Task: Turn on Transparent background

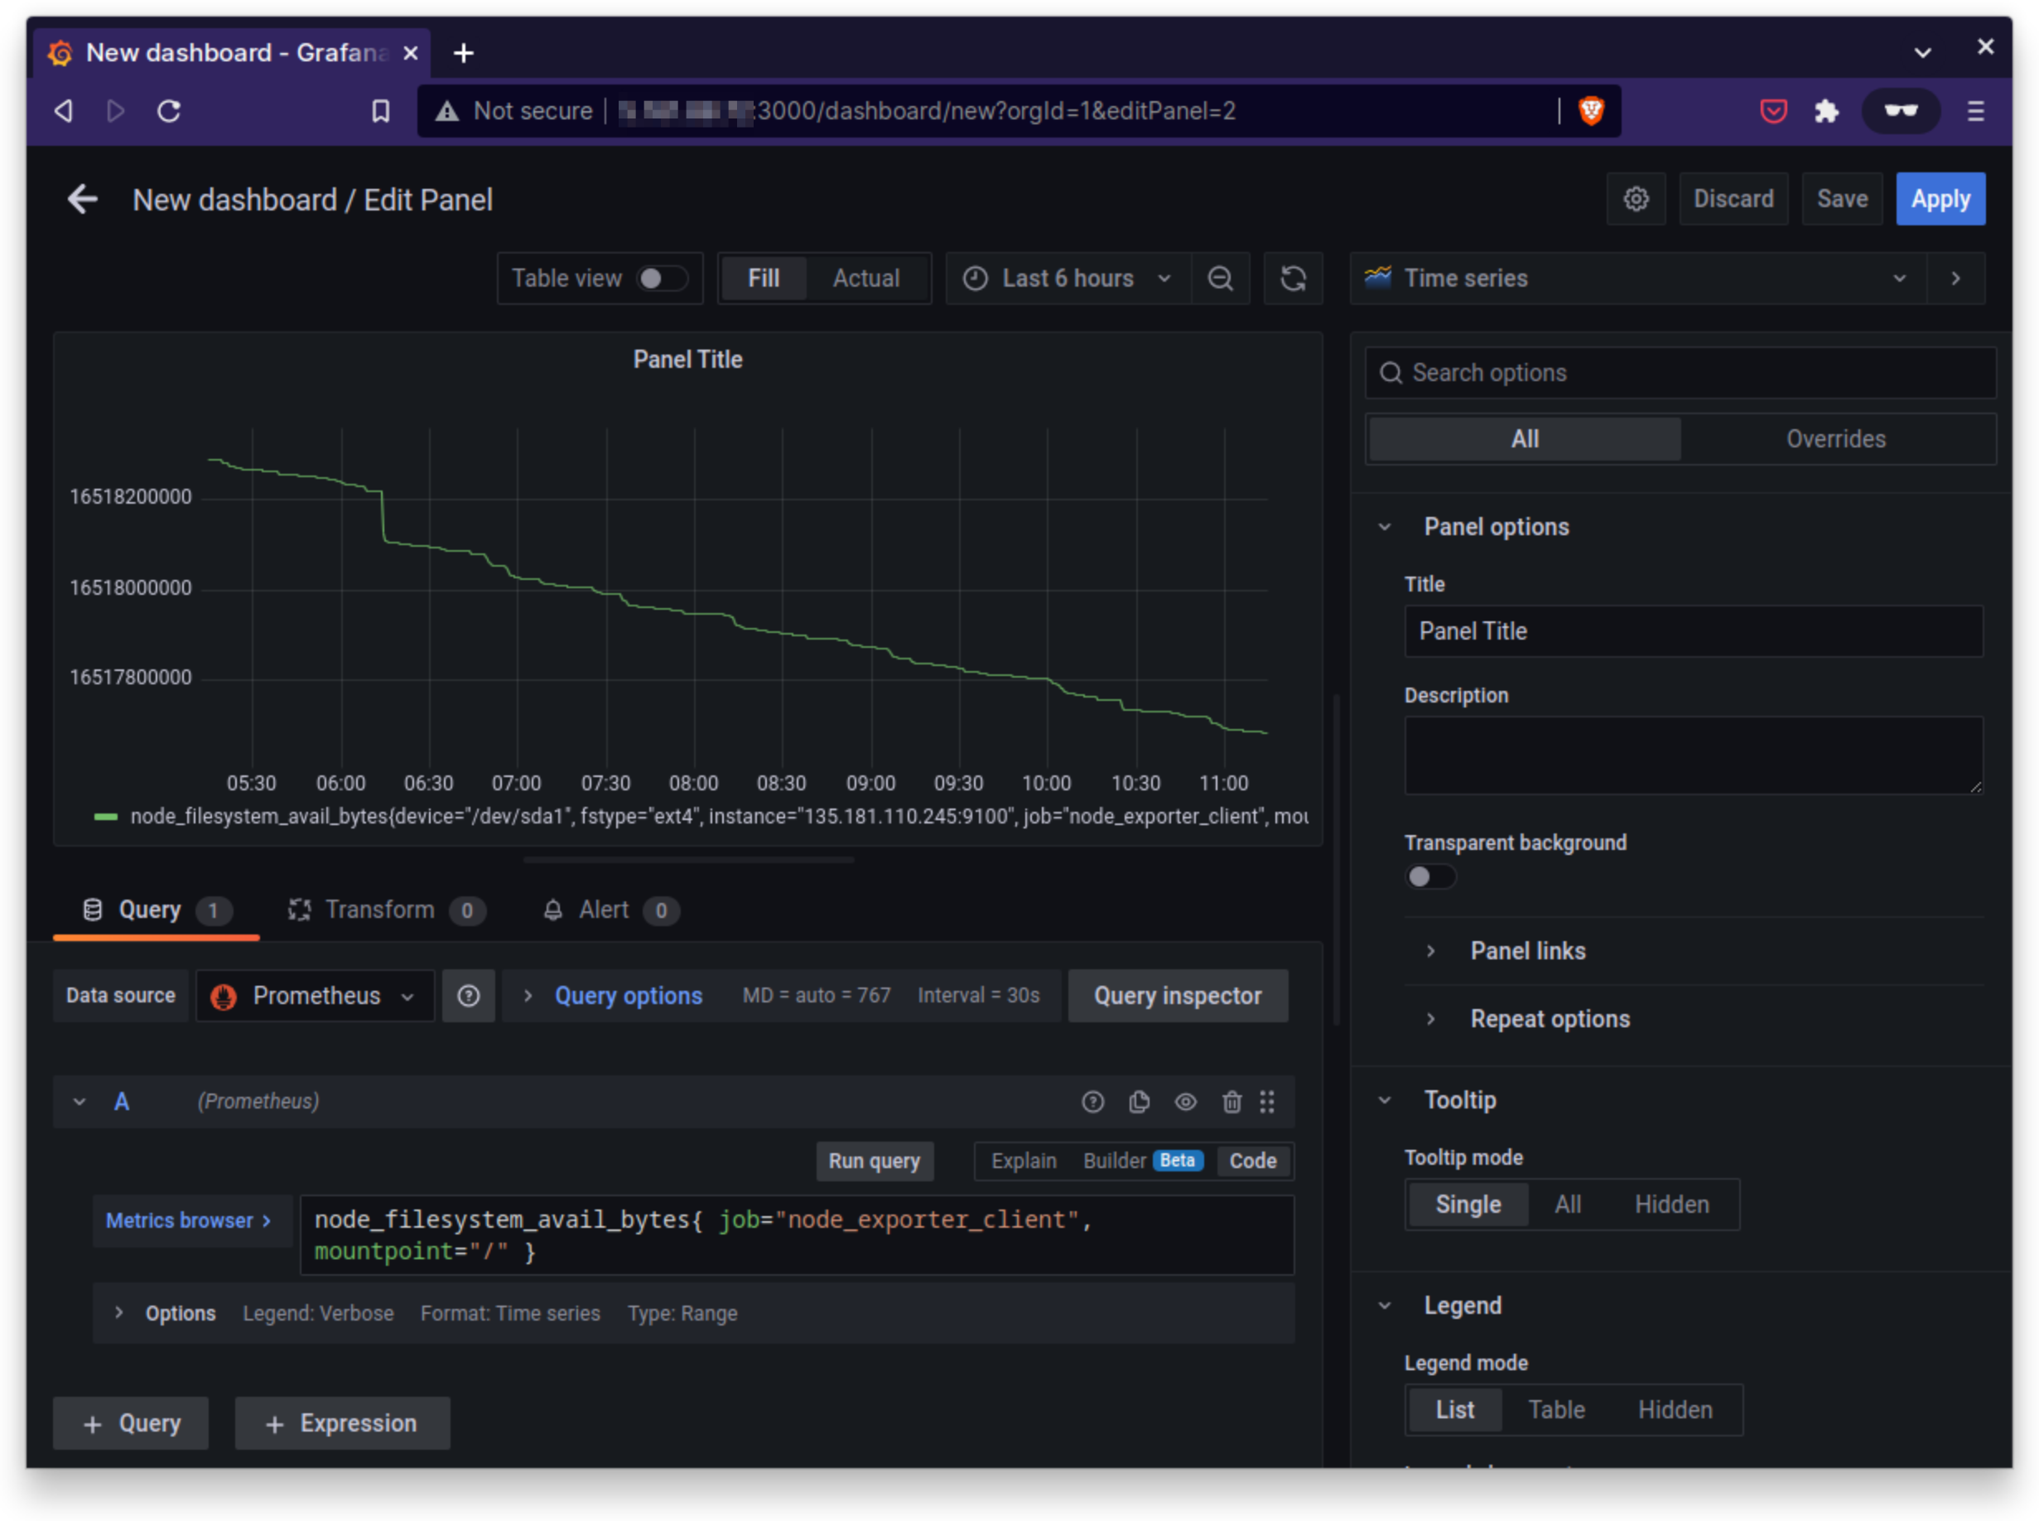Action: click(1430, 876)
